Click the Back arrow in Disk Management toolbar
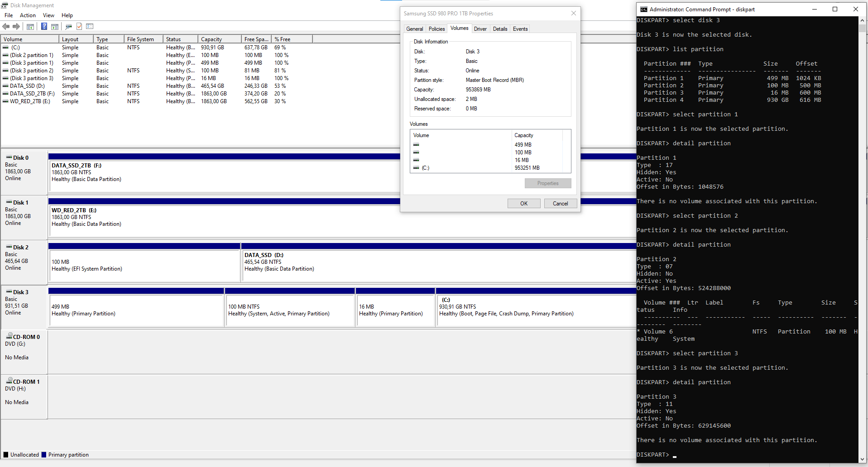The image size is (868, 467). click(6, 27)
